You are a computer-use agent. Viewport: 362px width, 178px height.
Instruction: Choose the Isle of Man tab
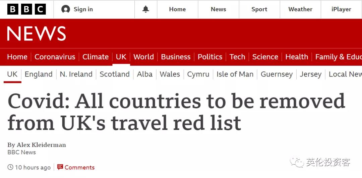(235, 74)
